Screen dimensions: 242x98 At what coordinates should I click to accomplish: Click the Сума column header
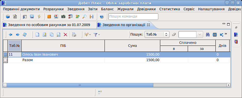(x=132, y=46)
